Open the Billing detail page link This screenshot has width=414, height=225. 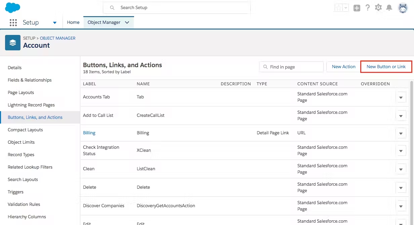[89, 133]
